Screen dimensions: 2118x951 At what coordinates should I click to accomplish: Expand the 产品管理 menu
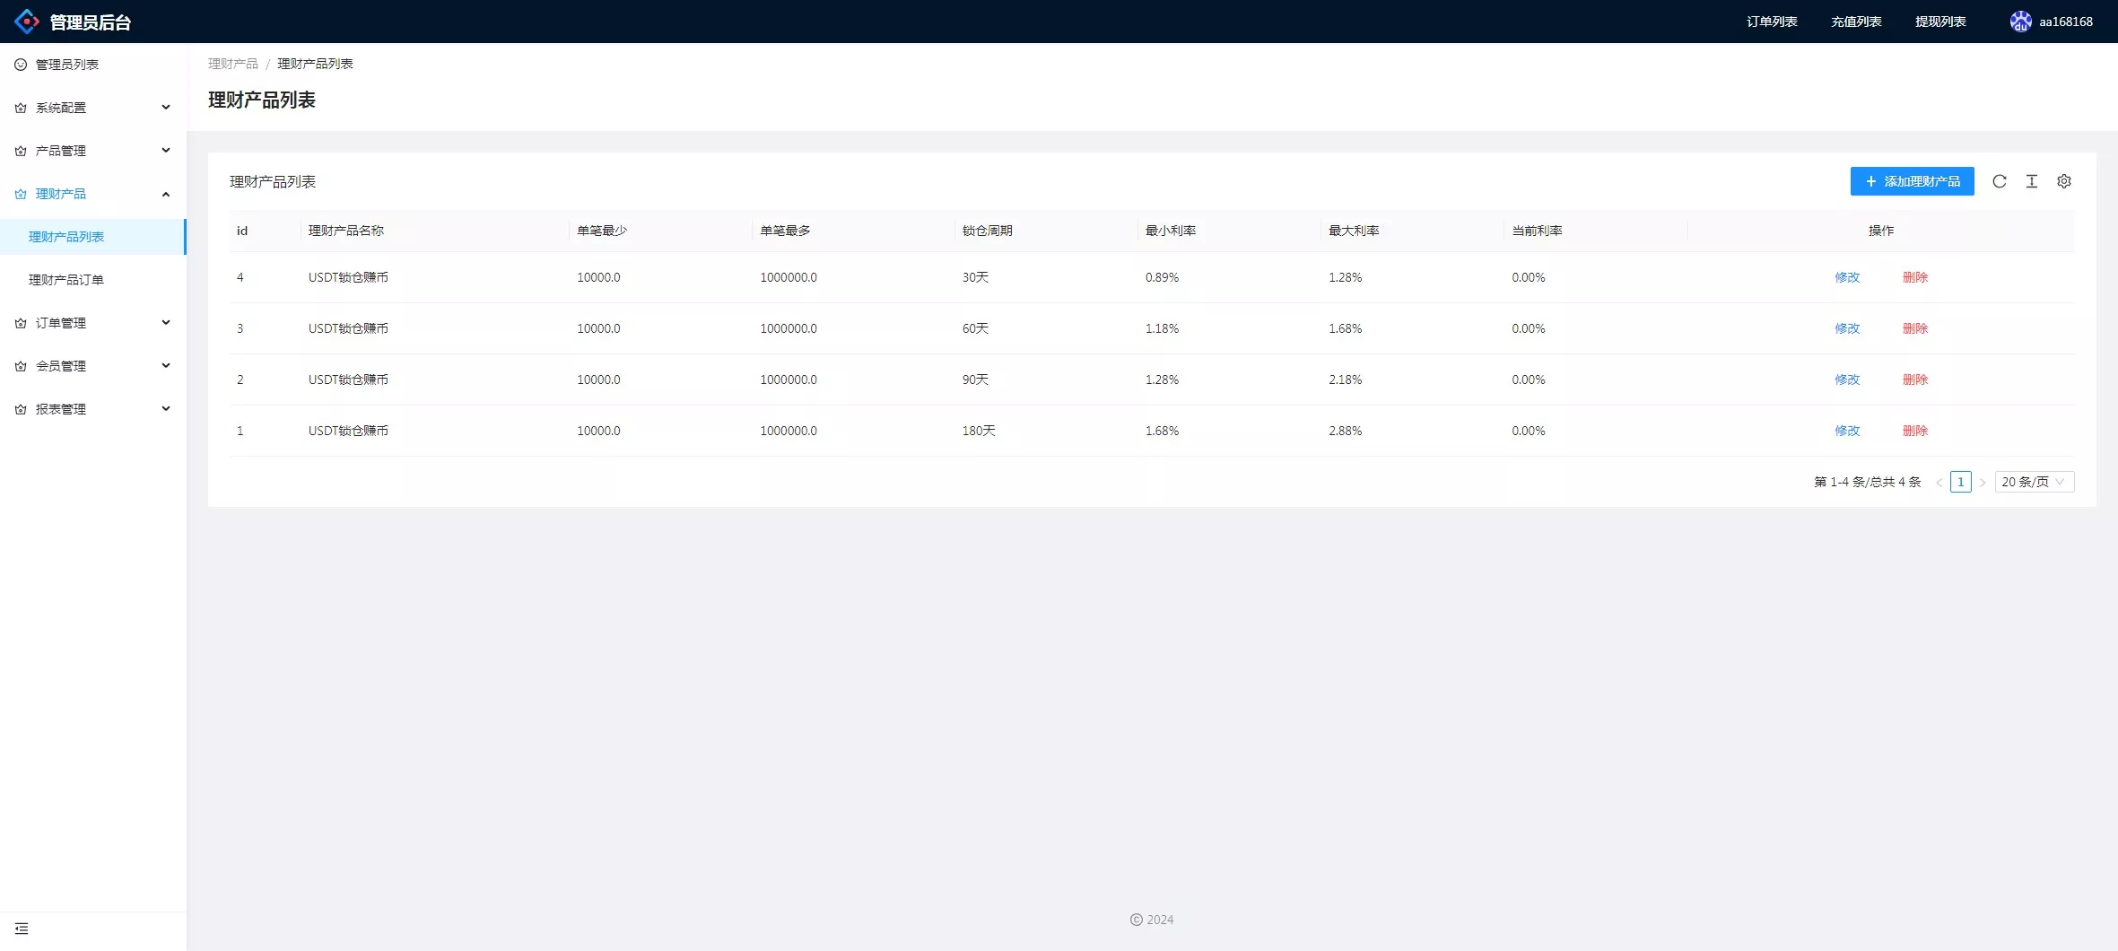click(93, 151)
